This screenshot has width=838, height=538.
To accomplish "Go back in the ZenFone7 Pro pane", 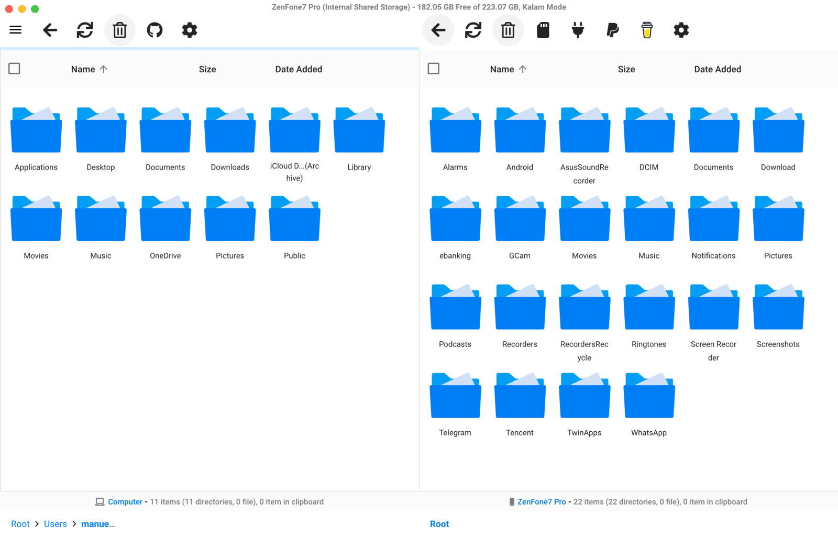I will [438, 30].
